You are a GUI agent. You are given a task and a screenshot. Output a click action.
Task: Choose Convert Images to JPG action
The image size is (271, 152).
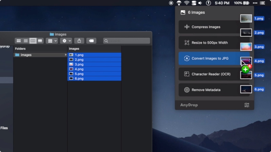click(x=210, y=58)
